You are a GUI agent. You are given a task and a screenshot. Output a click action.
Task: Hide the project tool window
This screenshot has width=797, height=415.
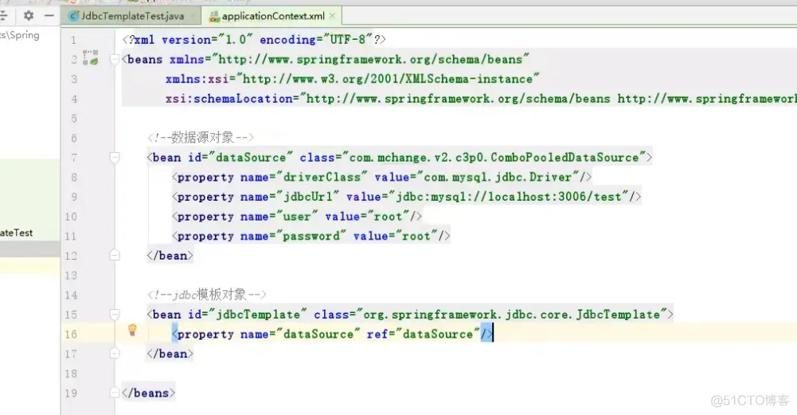click(49, 16)
